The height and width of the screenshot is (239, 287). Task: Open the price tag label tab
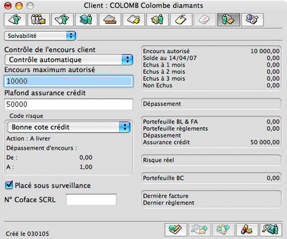point(181,20)
